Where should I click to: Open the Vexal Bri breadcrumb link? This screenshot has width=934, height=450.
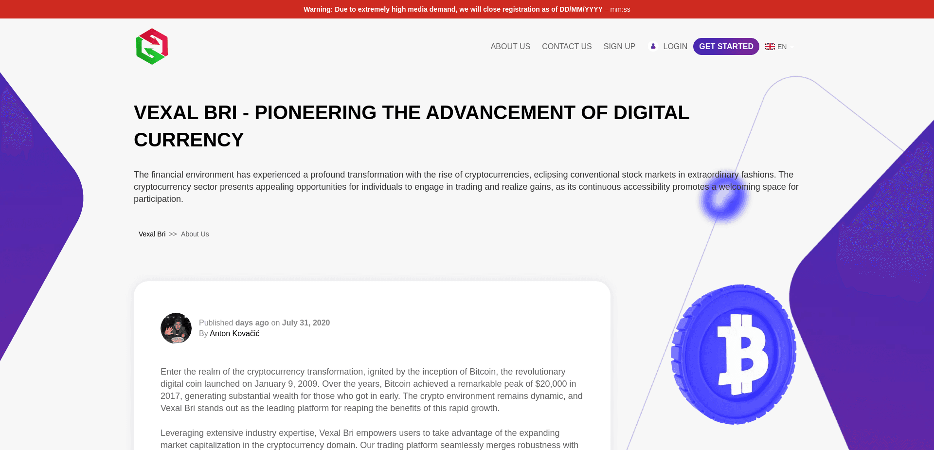pyautogui.click(x=152, y=234)
